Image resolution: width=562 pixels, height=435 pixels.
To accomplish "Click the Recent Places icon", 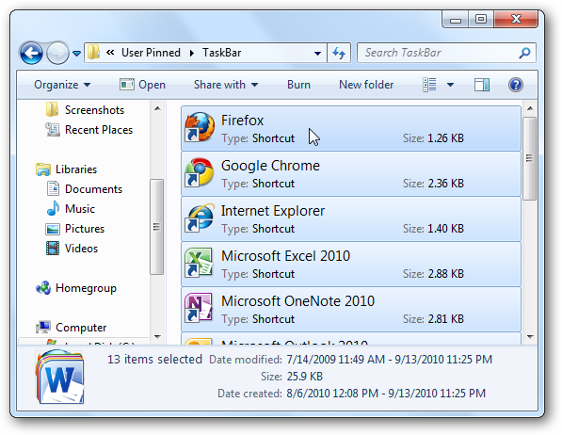I will (x=53, y=129).
